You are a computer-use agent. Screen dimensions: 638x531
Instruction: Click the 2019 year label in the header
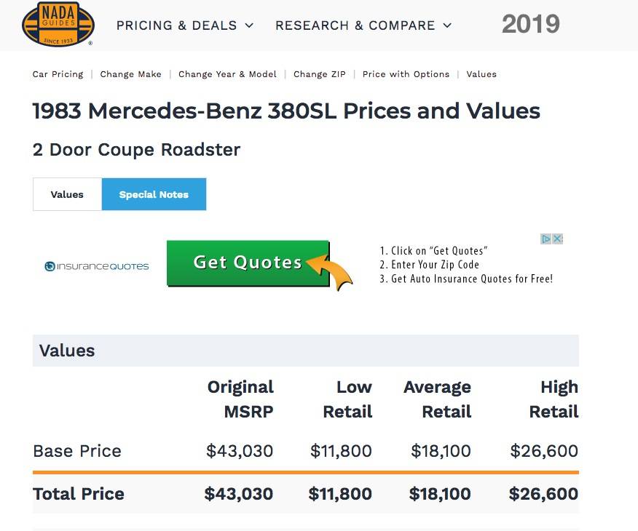coord(530,24)
